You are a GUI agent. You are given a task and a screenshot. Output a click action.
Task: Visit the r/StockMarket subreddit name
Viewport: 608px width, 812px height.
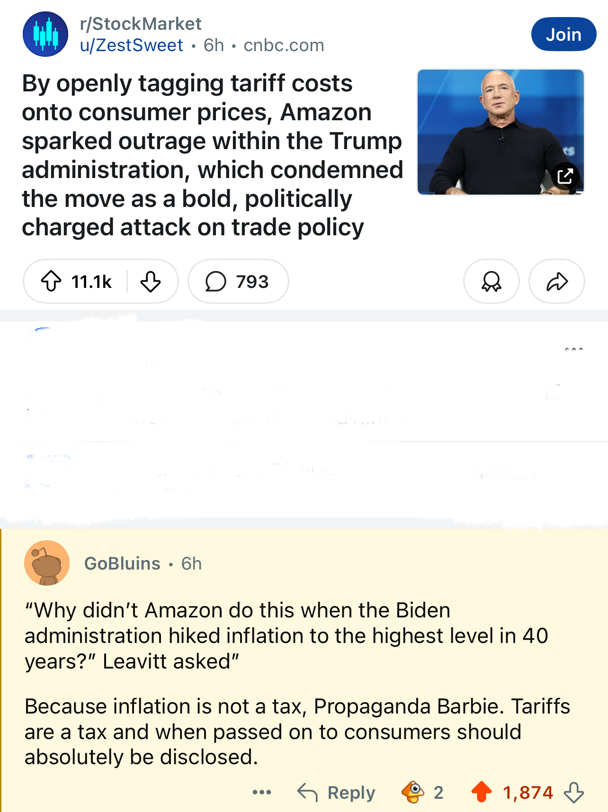[141, 24]
